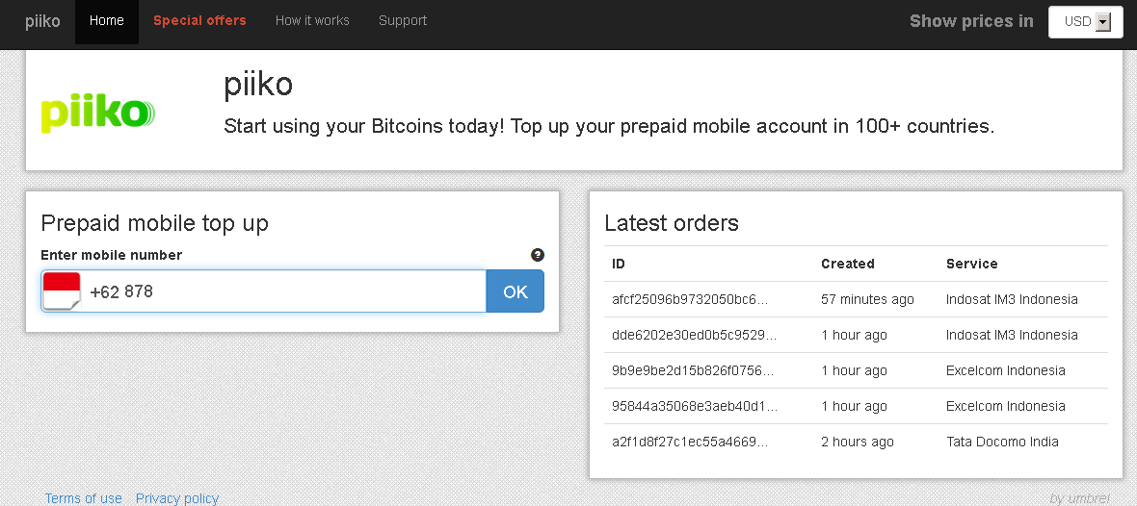Open the Terms of use link
Viewport: 1137px width, 506px height.
84,498
